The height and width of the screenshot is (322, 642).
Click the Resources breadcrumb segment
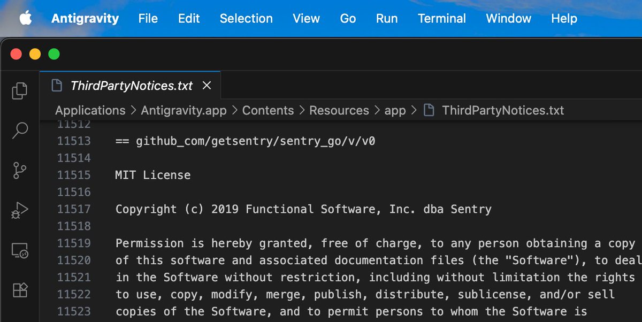click(339, 110)
